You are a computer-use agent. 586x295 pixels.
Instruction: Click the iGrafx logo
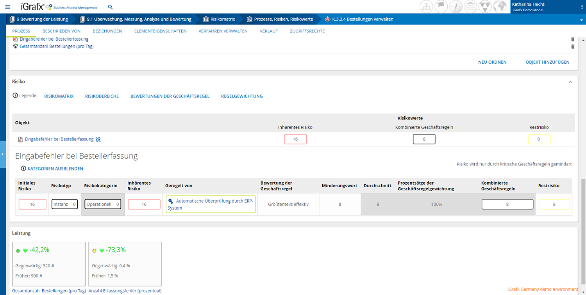(59, 7)
